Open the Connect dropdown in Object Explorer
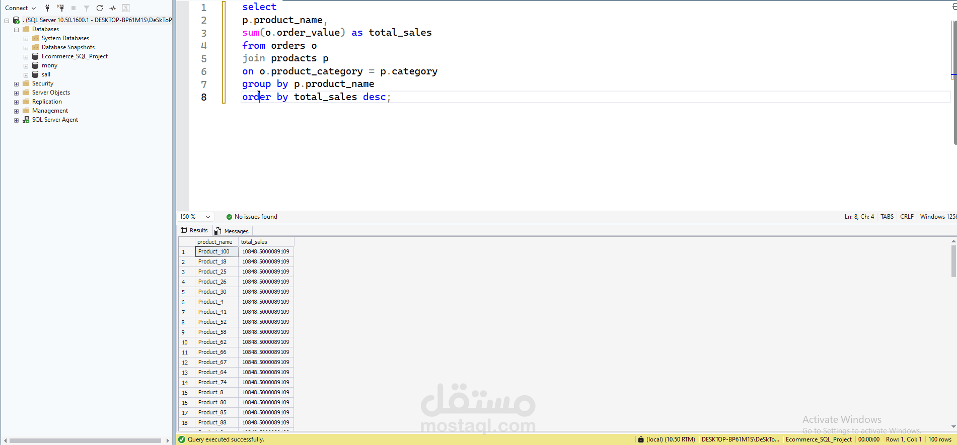The image size is (957, 445). [x=21, y=8]
